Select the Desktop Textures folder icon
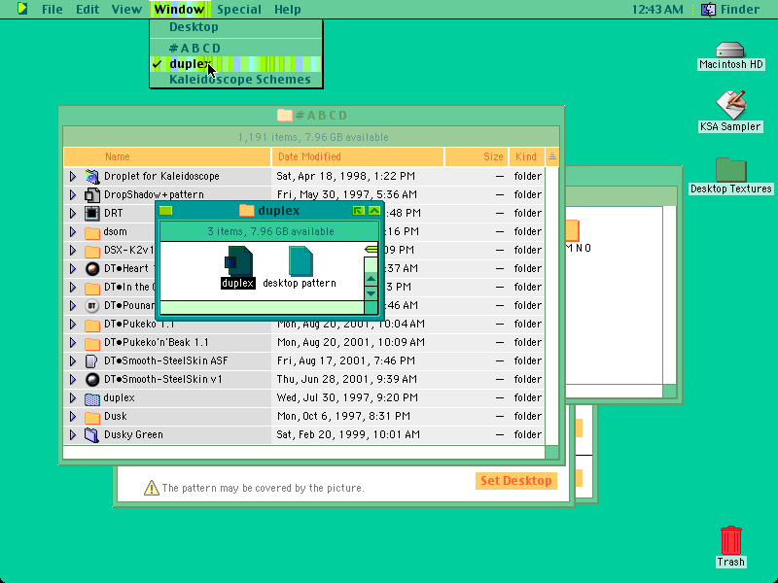The height and width of the screenshot is (583, 778). [731, 169]
